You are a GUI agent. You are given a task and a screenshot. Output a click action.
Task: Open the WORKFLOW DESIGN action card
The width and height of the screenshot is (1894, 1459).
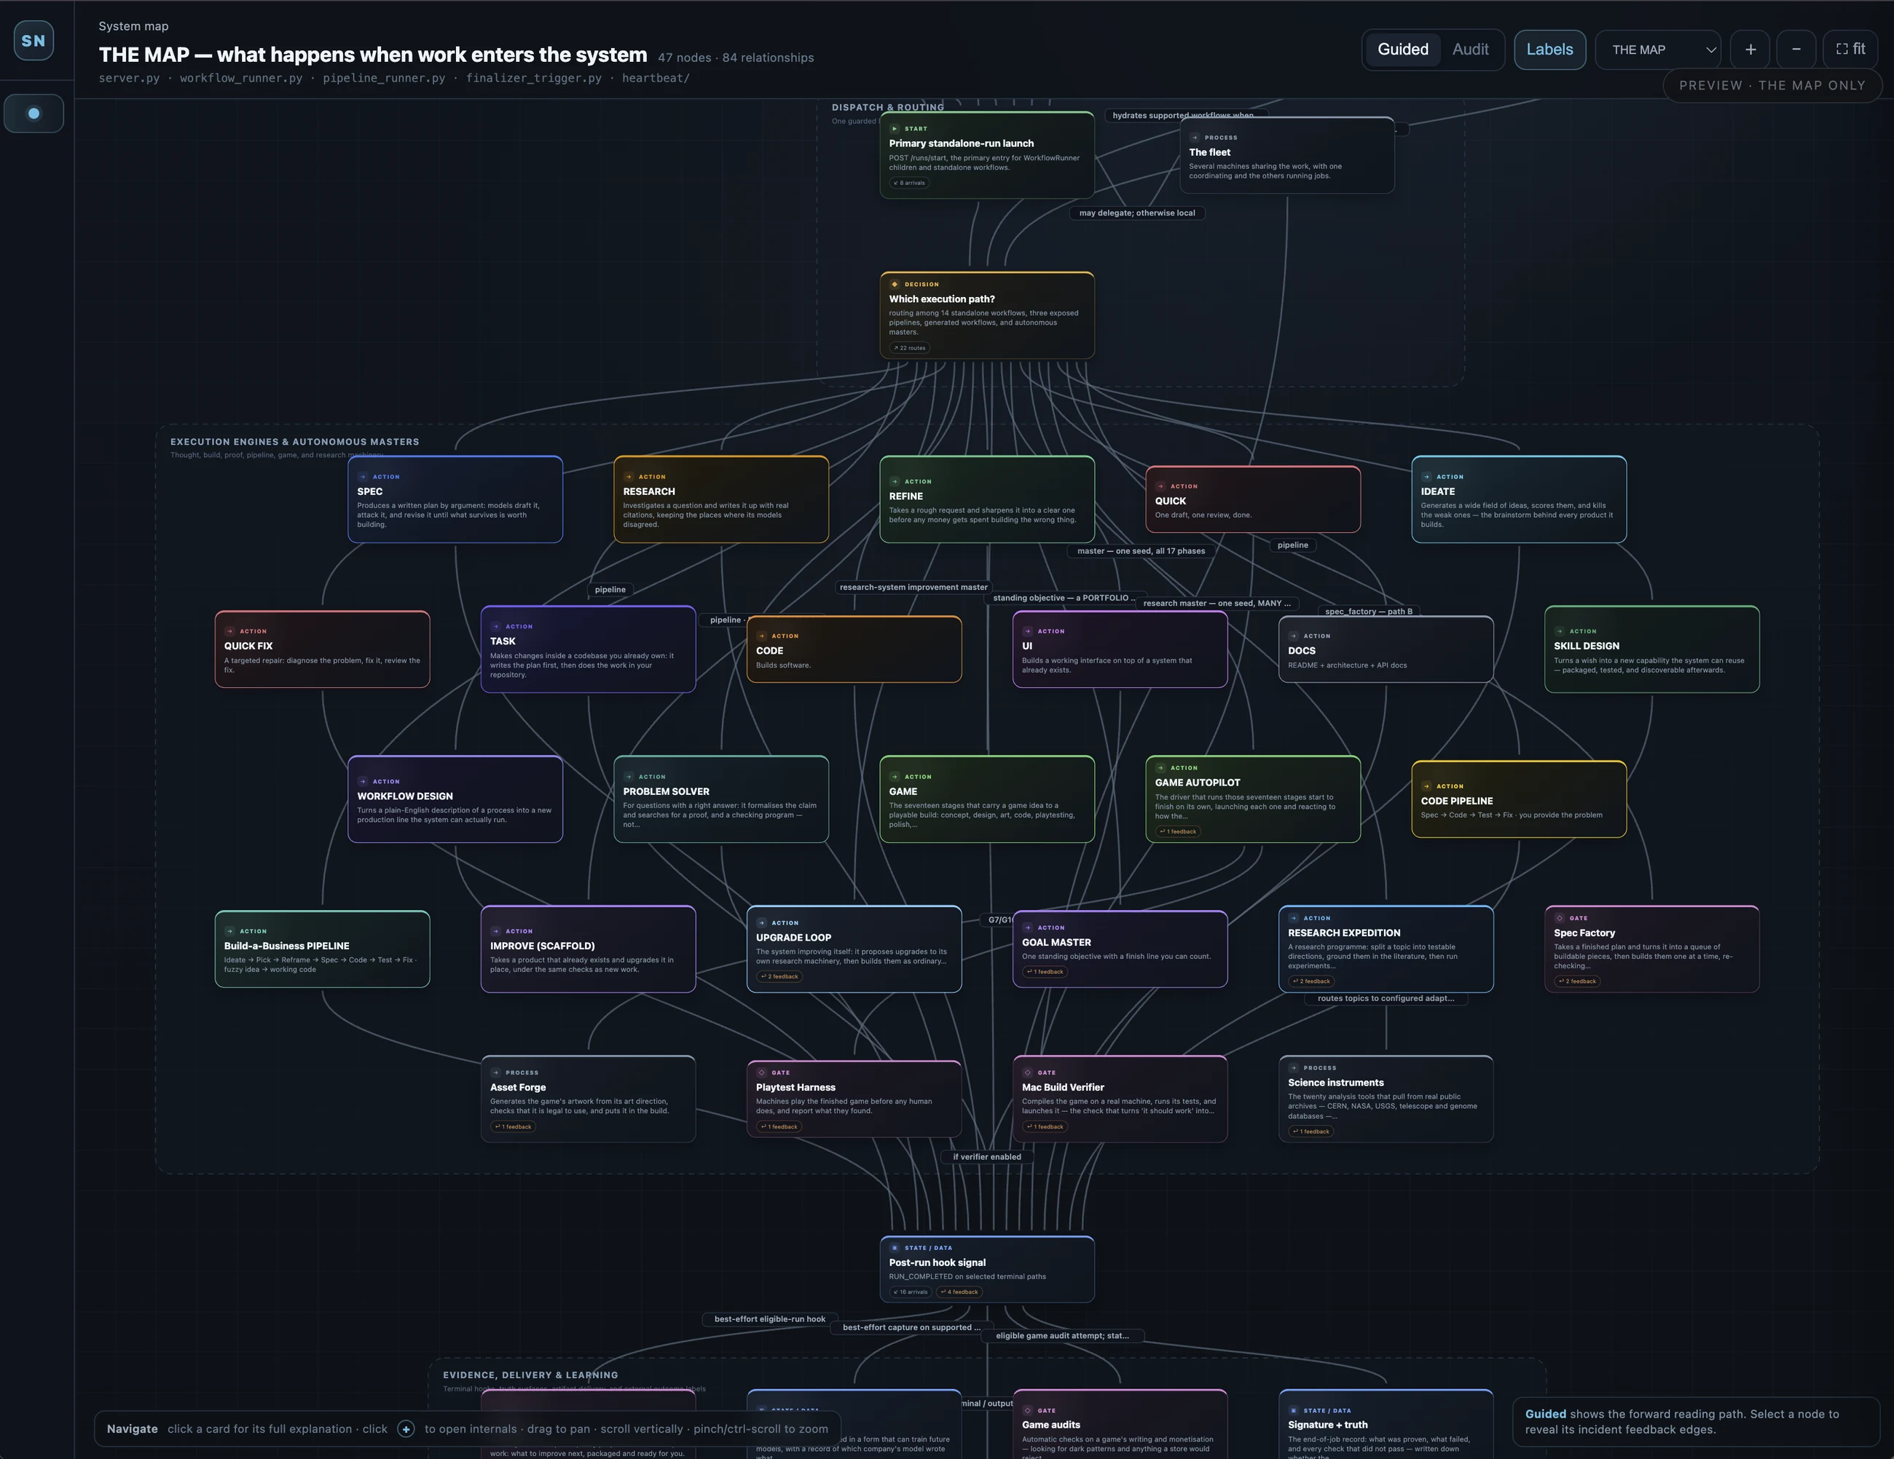pos(455,799)
